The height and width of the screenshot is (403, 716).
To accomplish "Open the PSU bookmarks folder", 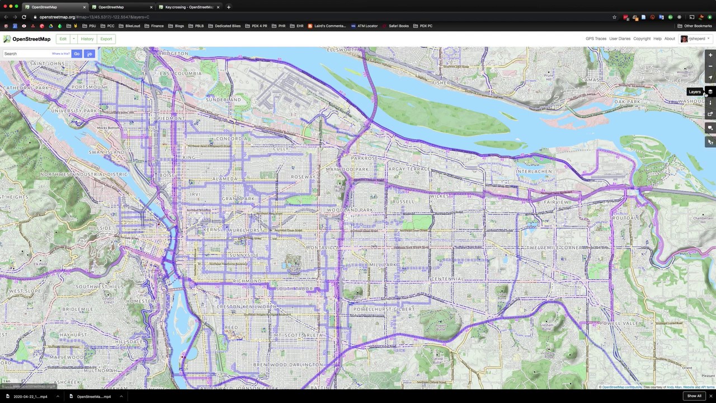I will (x=89, y=26).
